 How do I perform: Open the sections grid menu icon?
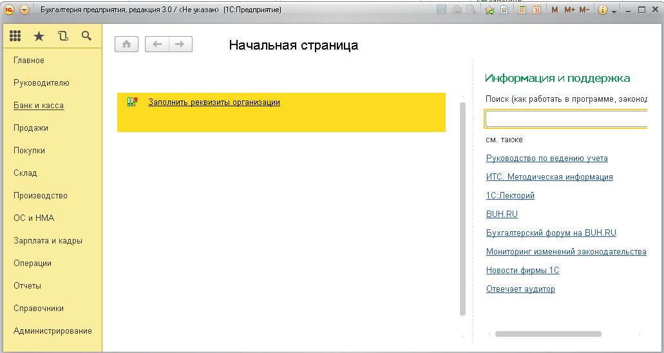click(15, 36)
